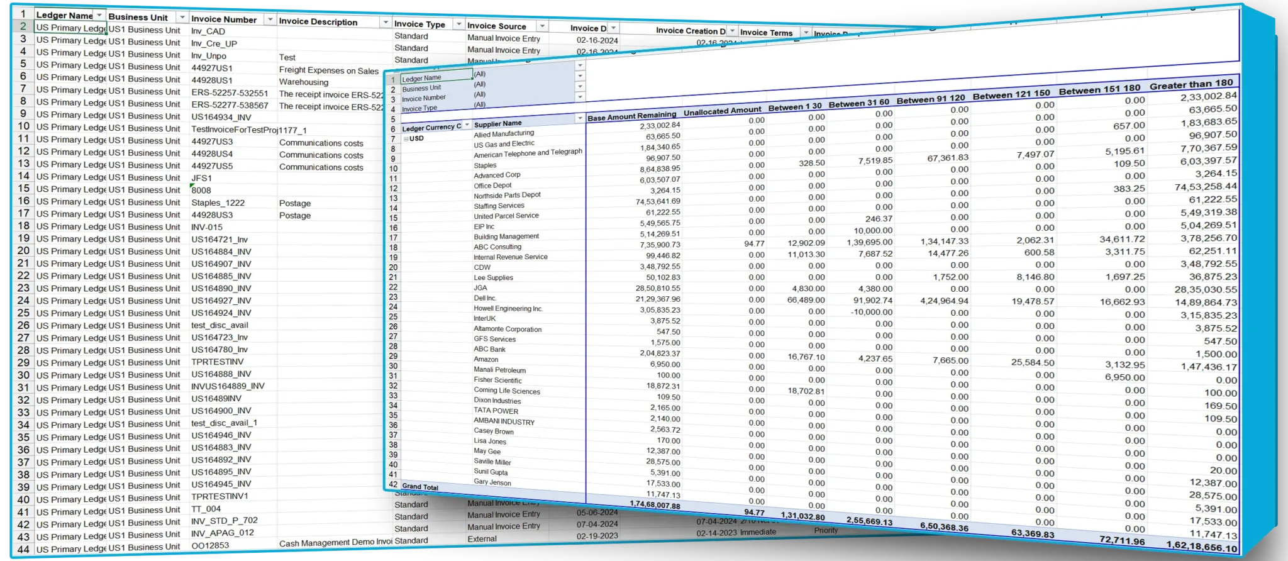
Task: Open the Supplier Name pivot filter dropdown
Action: (x=579, y=119)
